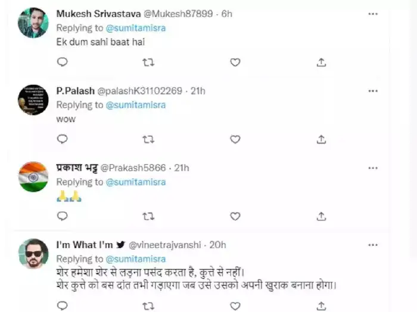This screenshot has width=417, height=312.
Task: Retweet Prakash5866's folded hands tweet
Action: pyautogui.click(x=148, y=216)
